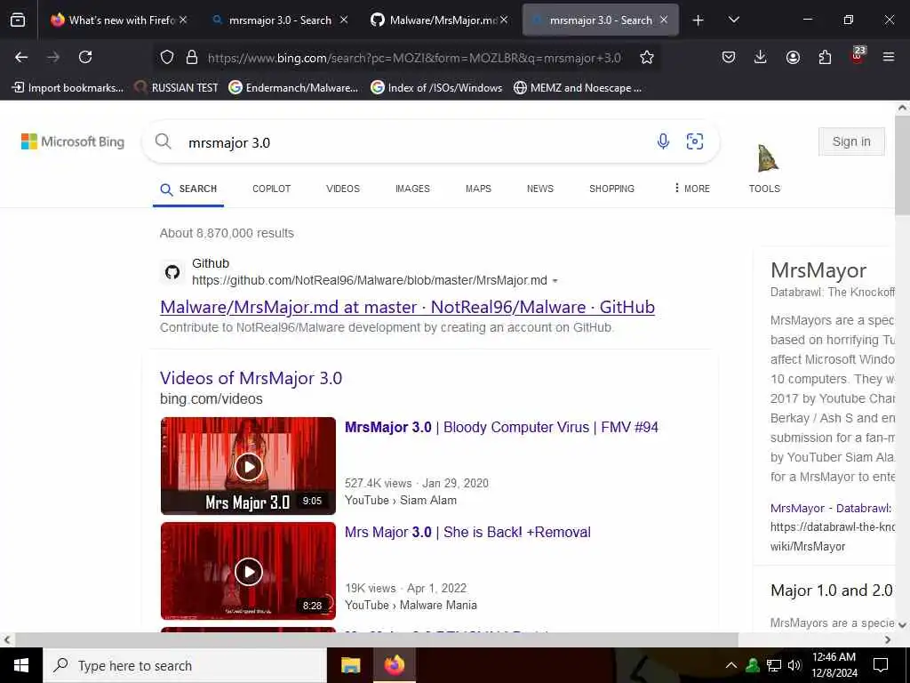Click the magnifier icon in Bing search box
This screenshot has height=683, width=910.
tap(164, 141)
